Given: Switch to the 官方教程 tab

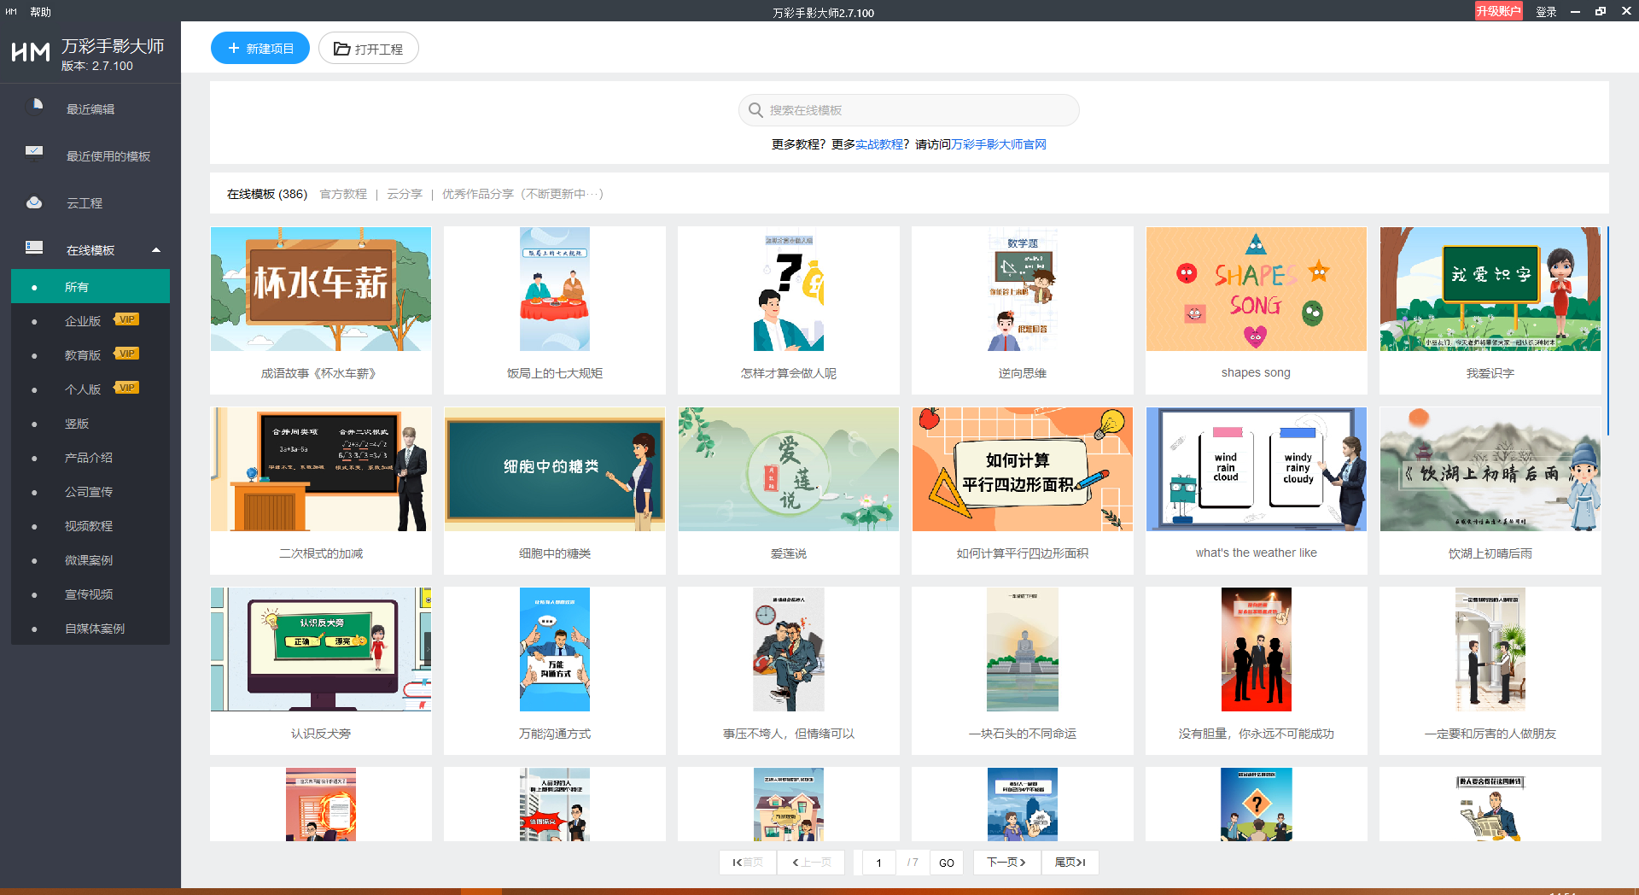Looking at the screenshot, I should [x=343, y=194].
